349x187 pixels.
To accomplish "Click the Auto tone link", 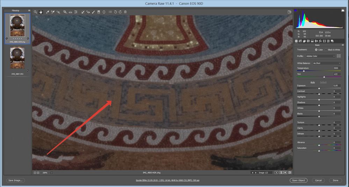I will click(313, 82).
